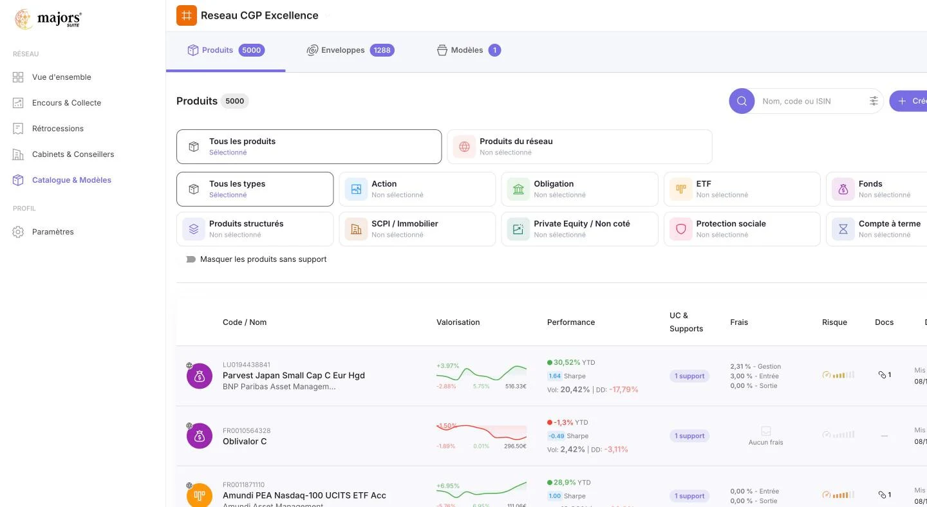Viewport: 927px width, 507px height.
Task: Click the purple search magnifier icon
Action: click(x=742, y=101)
